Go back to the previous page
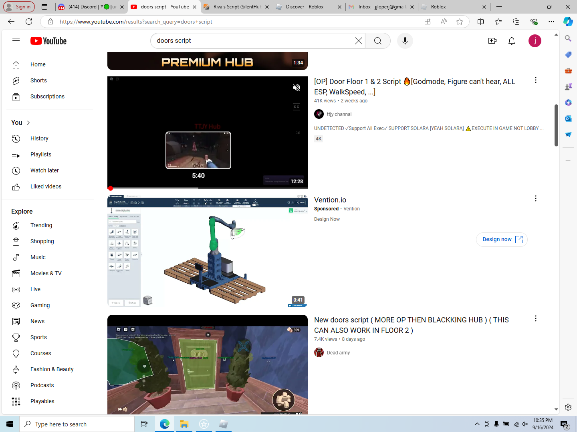This screenshot has width=577, height=432. [x=11, y=22]
